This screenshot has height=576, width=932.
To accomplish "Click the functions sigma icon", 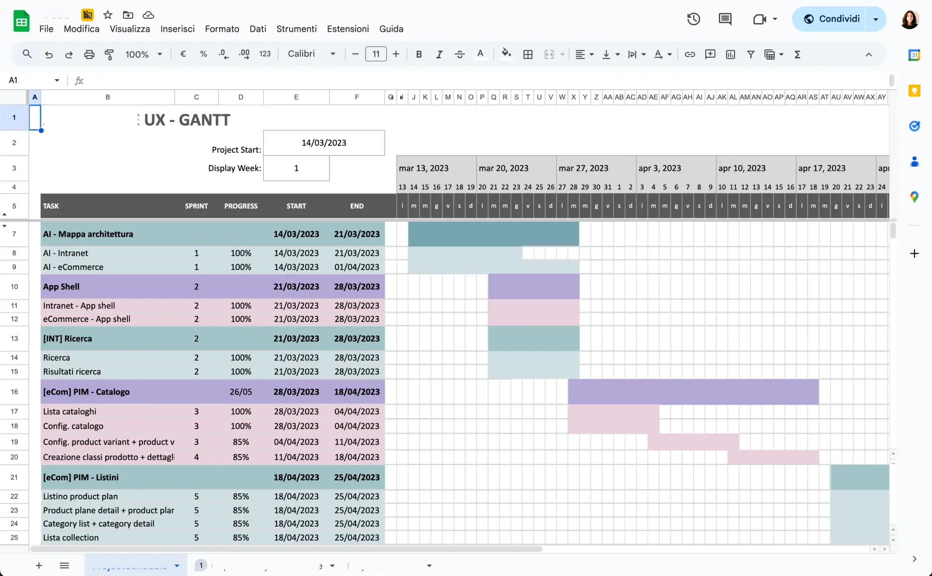I will pos(797,54).
